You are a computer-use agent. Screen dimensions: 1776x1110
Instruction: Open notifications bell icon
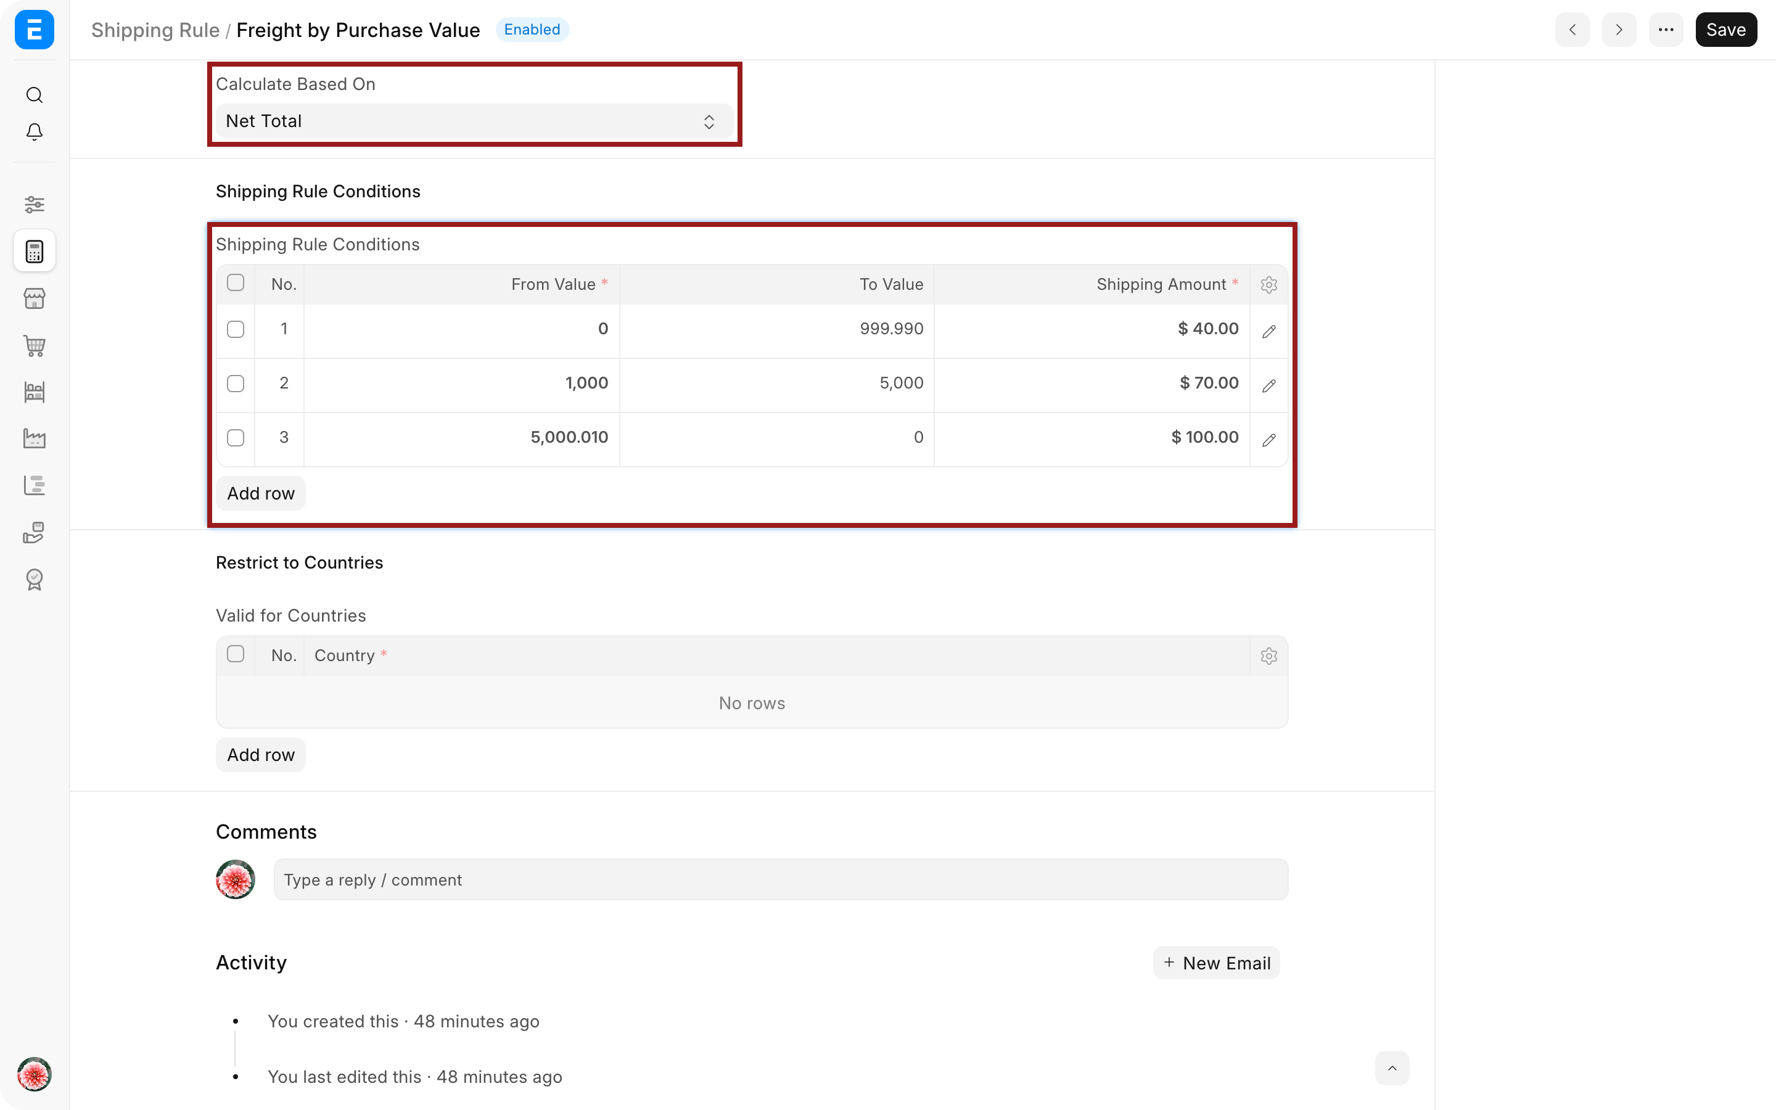click(35, 131)
